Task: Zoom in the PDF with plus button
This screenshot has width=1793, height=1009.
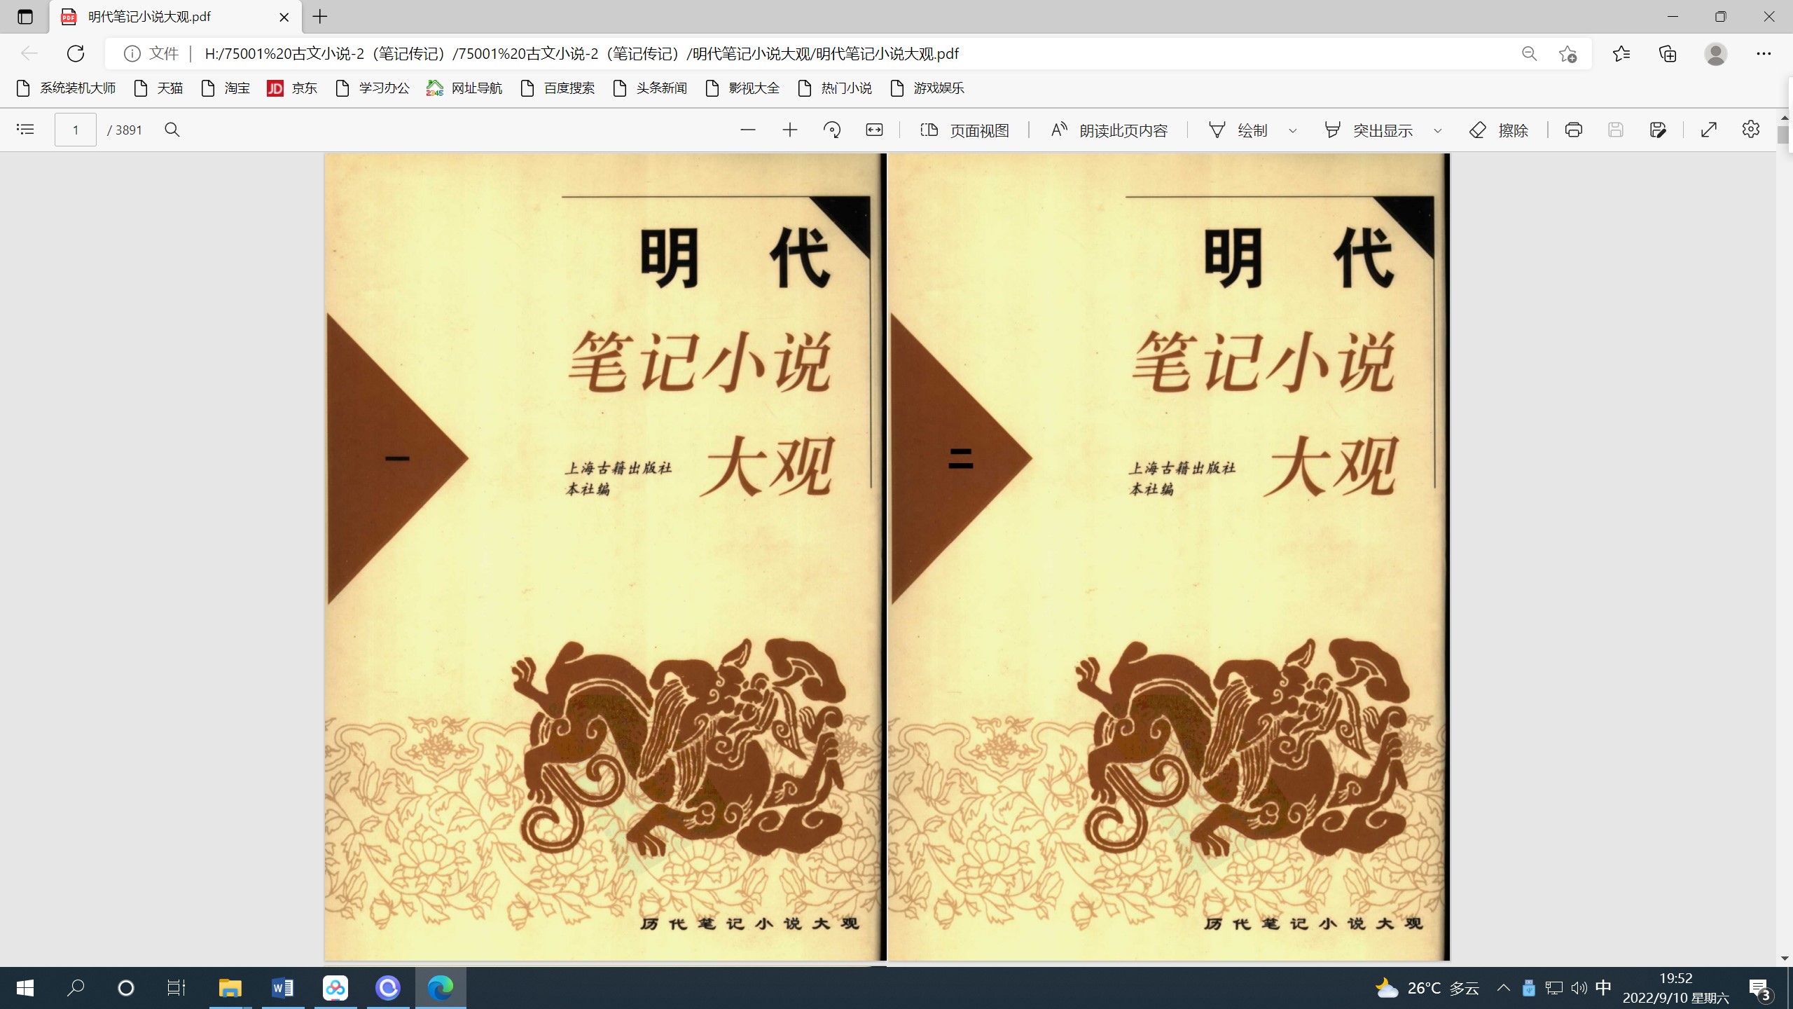Action: coord(790,130)
